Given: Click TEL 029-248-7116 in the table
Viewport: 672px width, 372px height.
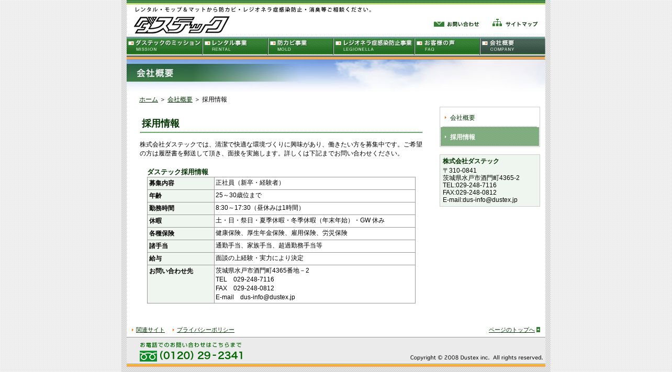Looking at the screenshot, I should point(245,279).
